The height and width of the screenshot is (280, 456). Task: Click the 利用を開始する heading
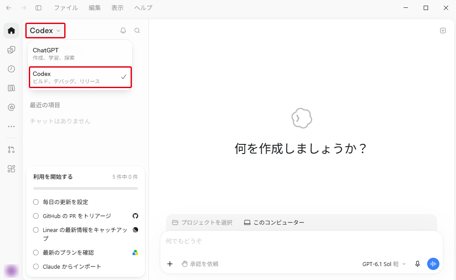coord(53,177)
